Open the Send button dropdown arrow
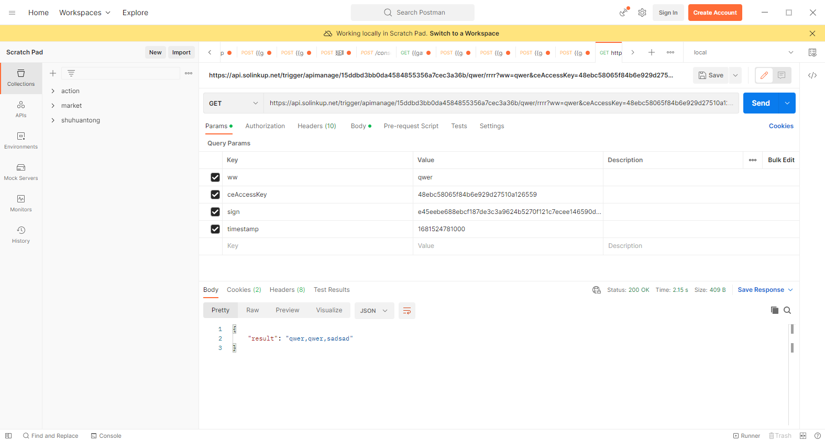 (x=787, y=103)
